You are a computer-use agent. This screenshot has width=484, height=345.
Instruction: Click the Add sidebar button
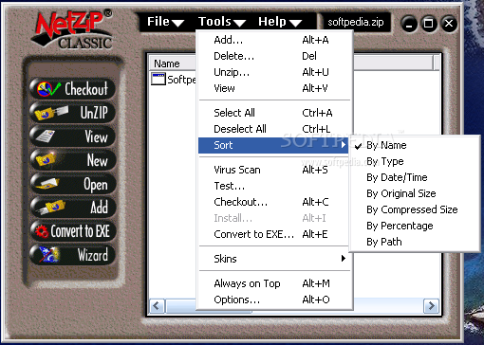click(72, 208)
